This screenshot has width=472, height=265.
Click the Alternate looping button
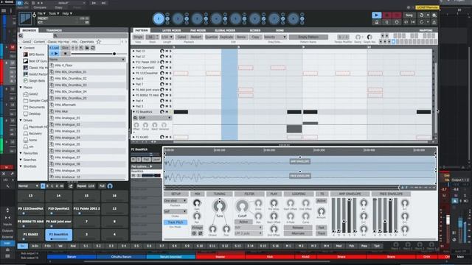tap(298, 233)
